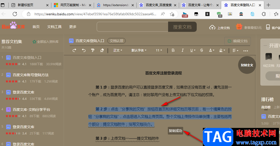The width and height of the screenshot is (280, 146).
Task: Open the text alignment dropdown
Action: (235, 50)
